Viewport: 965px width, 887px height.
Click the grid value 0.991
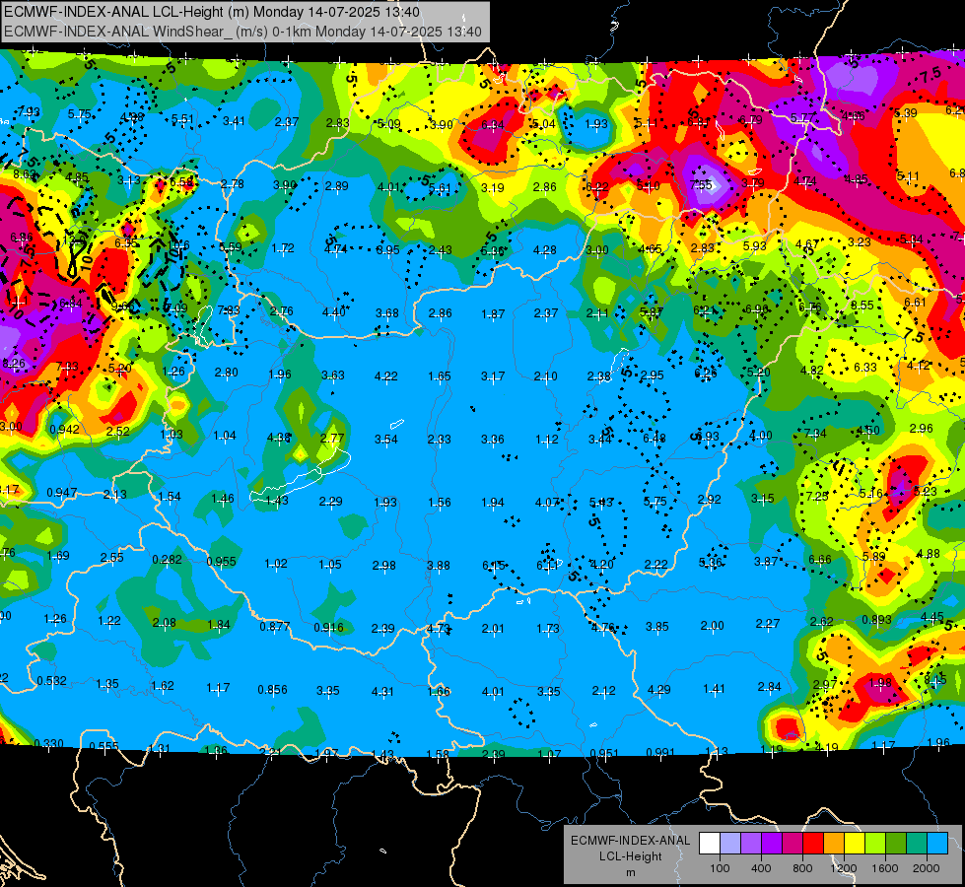(660, 752)
